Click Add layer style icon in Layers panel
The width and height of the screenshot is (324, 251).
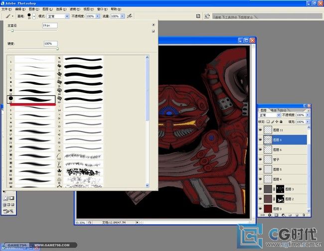click(270, 215)
